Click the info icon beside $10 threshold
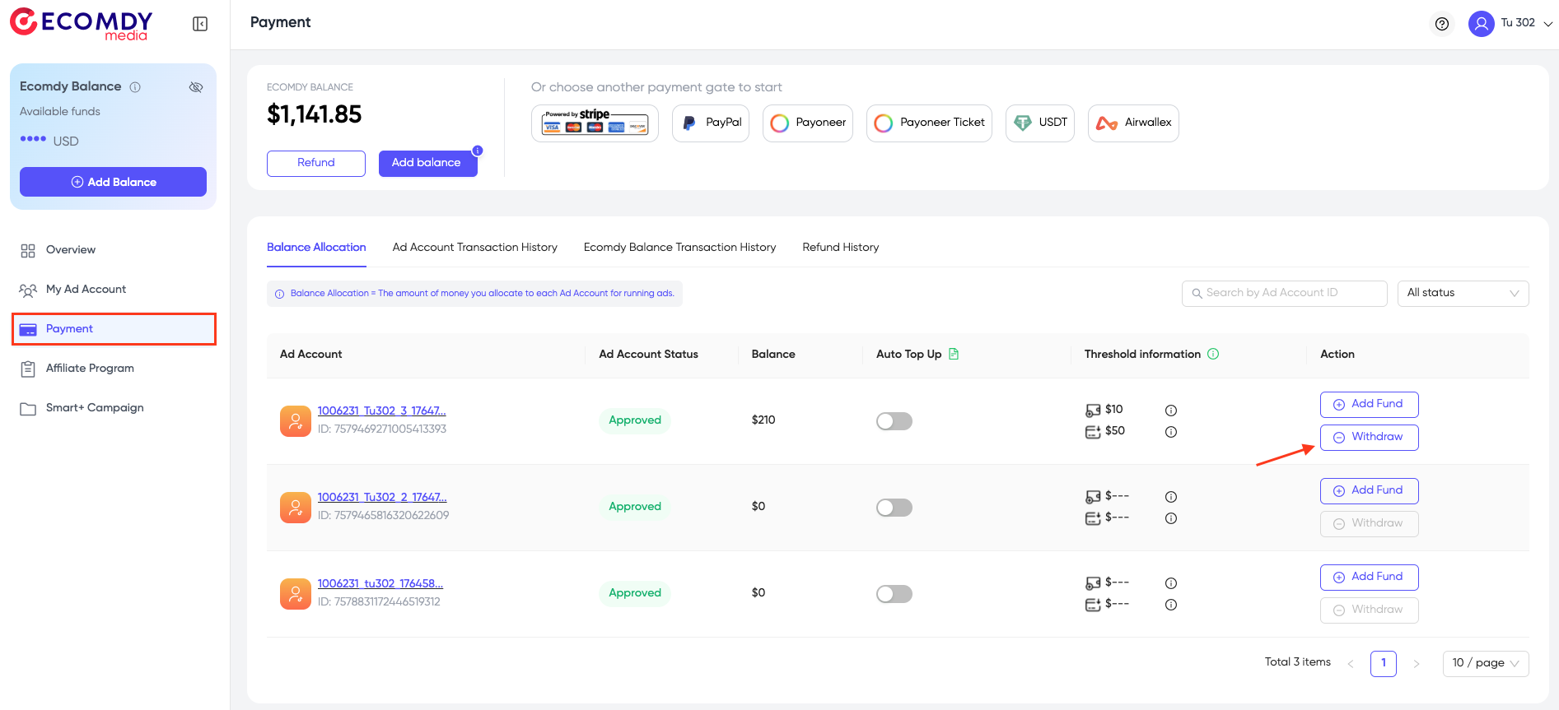 pyautogui.click(x=1170, y=411)
